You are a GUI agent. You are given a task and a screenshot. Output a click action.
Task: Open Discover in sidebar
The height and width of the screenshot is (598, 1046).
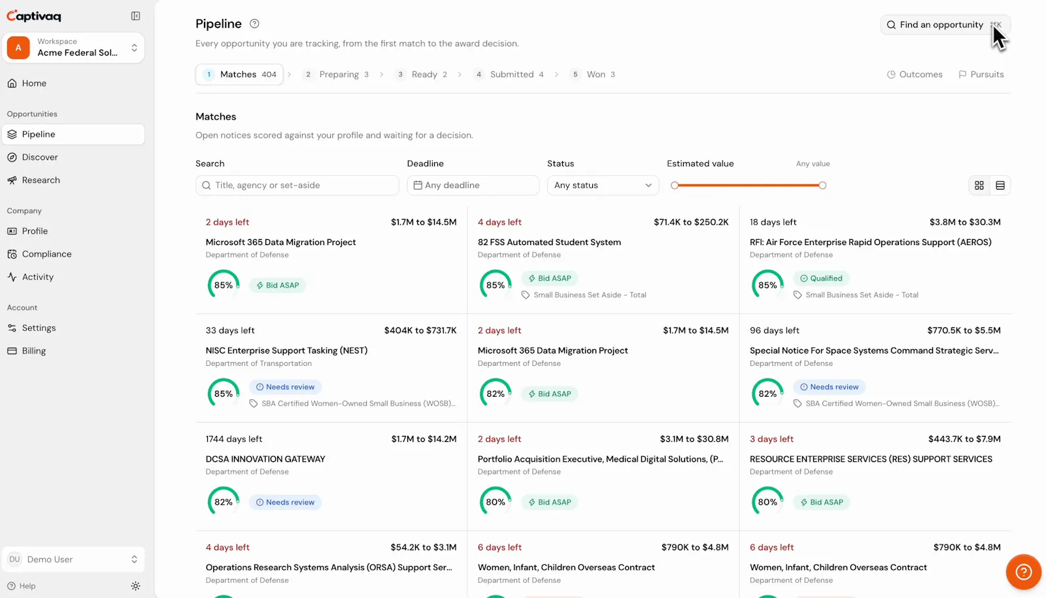tap(73, 158)
